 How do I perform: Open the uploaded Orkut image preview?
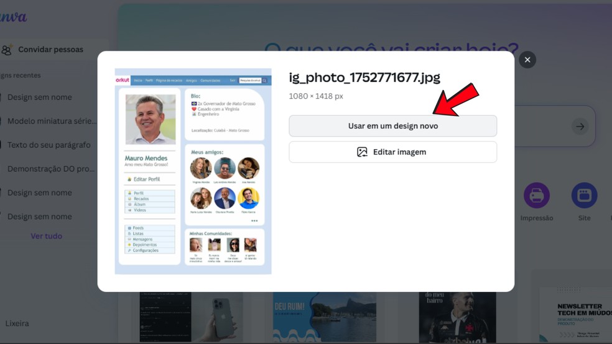[193, 171]
